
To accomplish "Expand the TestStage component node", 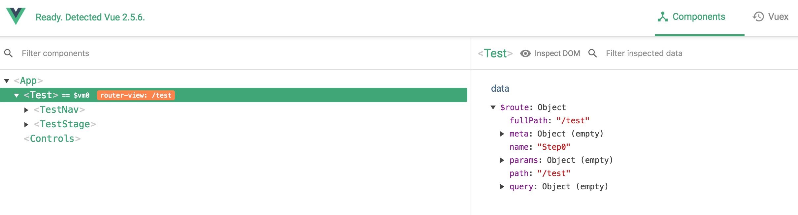I will click(x=26, y=124).
